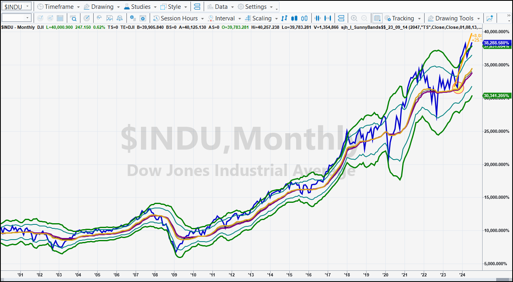
Task: Click the 0.62% percent change text
Action: click(99, 27)
